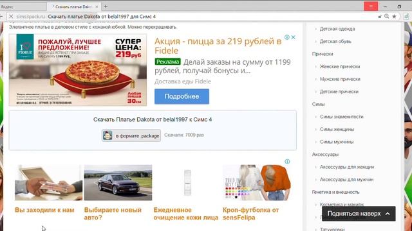Open the Аксессуары section

pos(325,155)
